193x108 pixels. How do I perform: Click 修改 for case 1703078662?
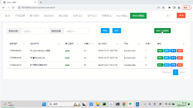coord(167,51)
